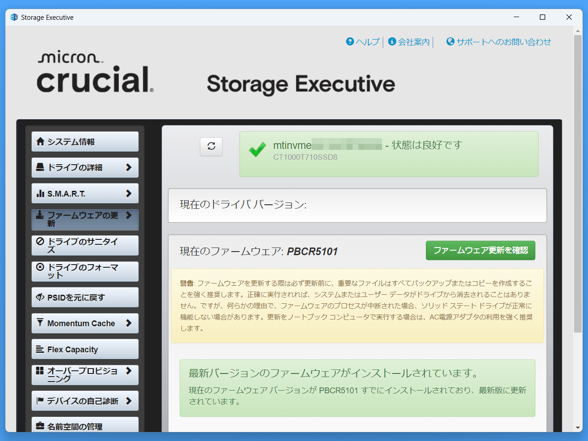588x441 pixels.
Task: Close the Storage Executive window
Action: (x=569, y=17)
